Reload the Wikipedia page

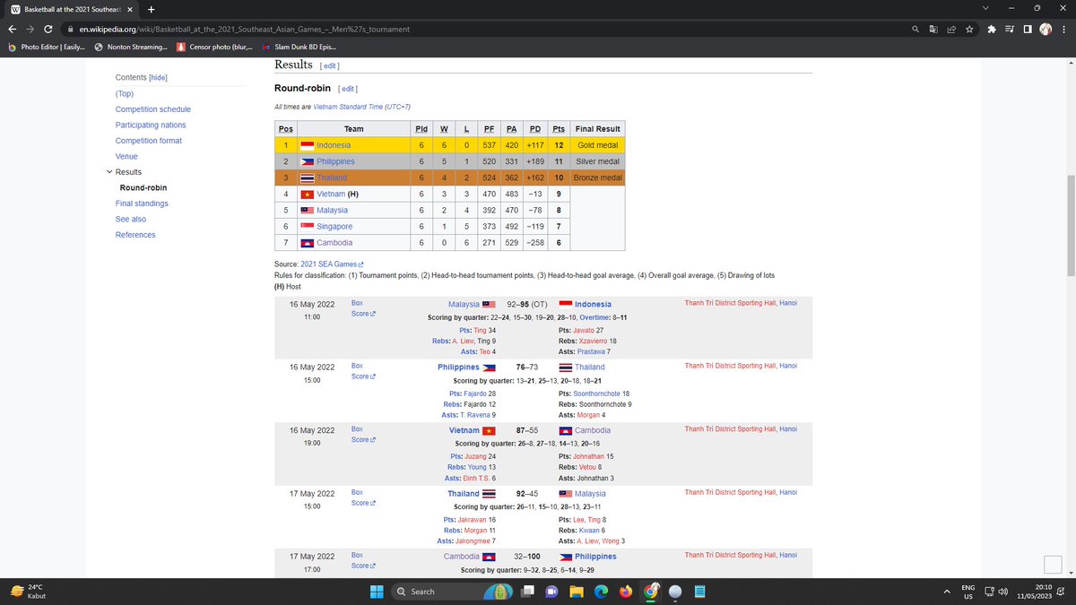tap(48, 29)
